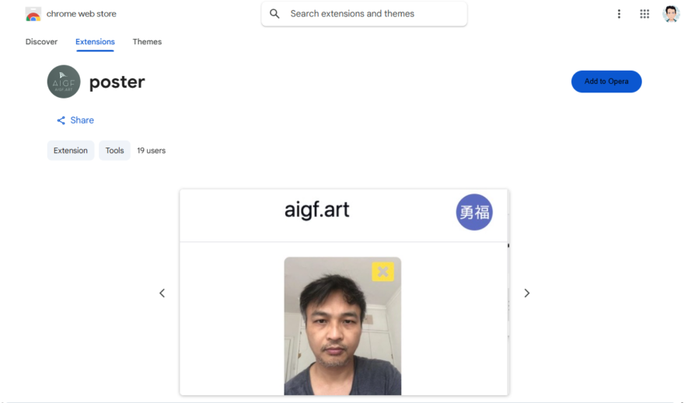
Task: Click the Tools category chip
Action: click(x=114, y=150)
